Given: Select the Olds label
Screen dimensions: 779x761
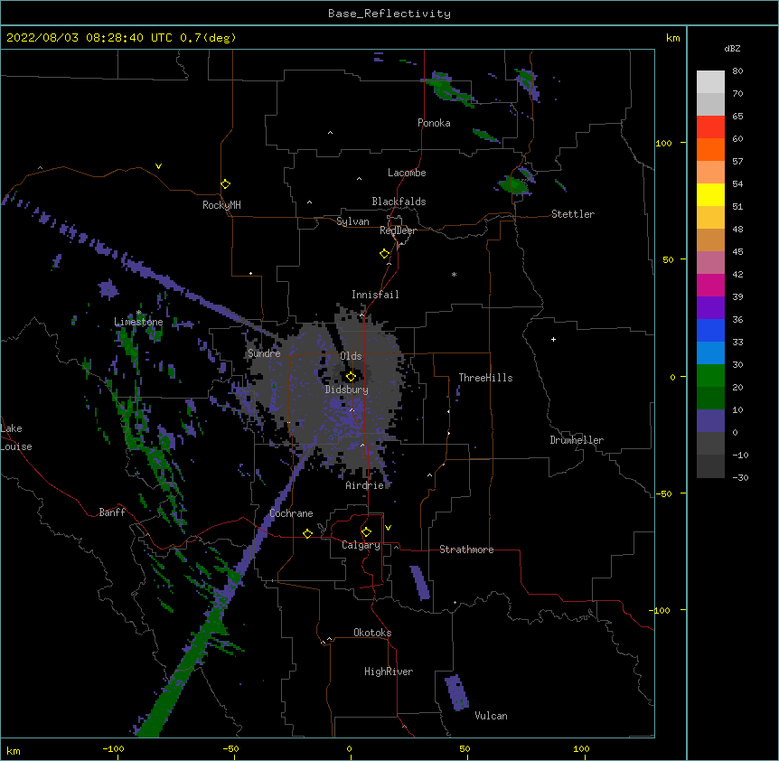Looking at the screenshot, I should [x=351, y=356].
